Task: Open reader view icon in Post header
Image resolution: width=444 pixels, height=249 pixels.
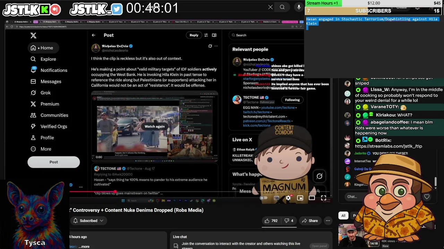Action: (x=214, y=35)
